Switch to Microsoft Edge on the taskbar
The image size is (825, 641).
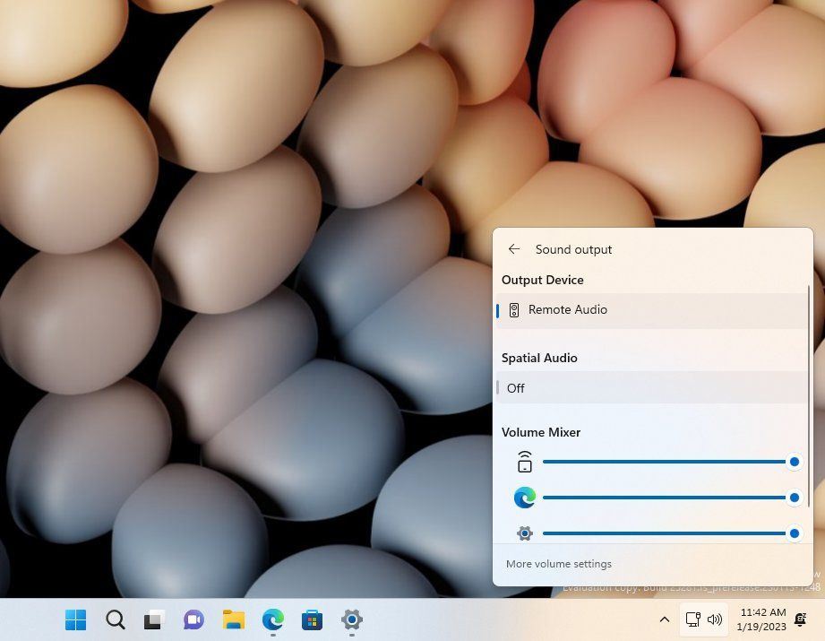point(272,619)
